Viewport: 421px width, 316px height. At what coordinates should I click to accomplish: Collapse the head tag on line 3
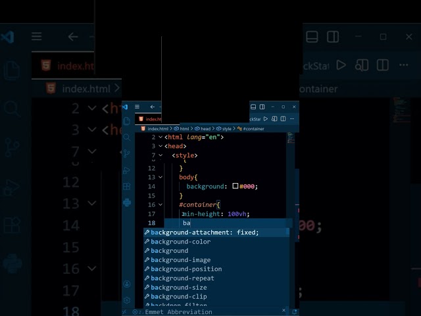161,146
